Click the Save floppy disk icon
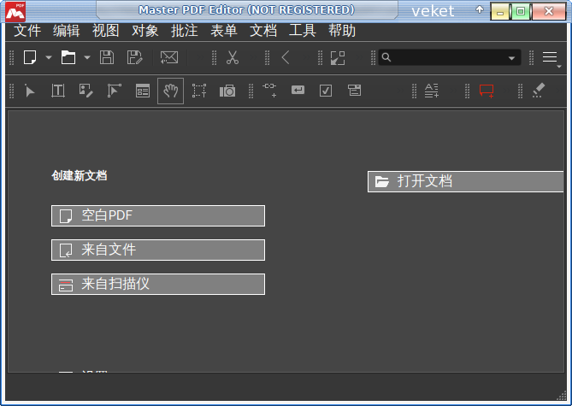This screenshot has width=572, height=406. click(x=107, y=57)
